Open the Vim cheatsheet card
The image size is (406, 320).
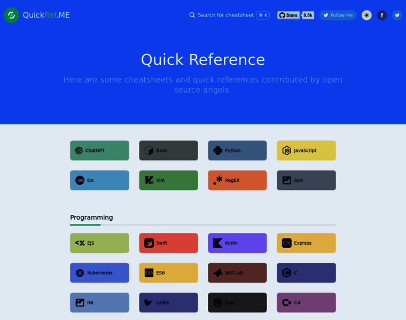point(169,180)
